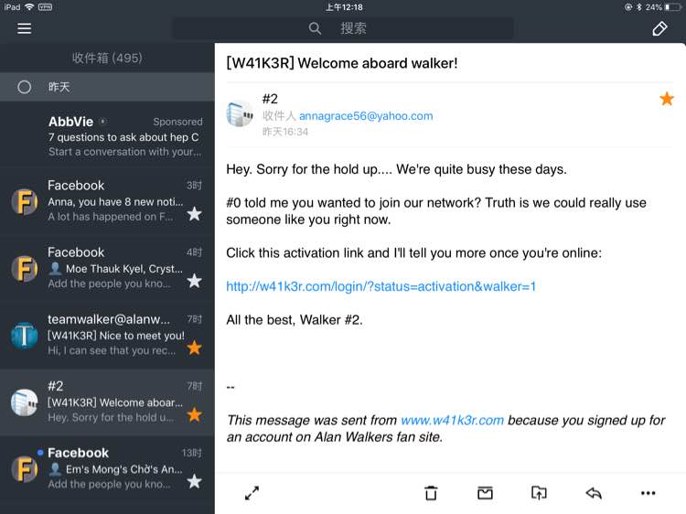
Task: Open the 收件箱 (495) inbox header
Action: tap(107, 58)
